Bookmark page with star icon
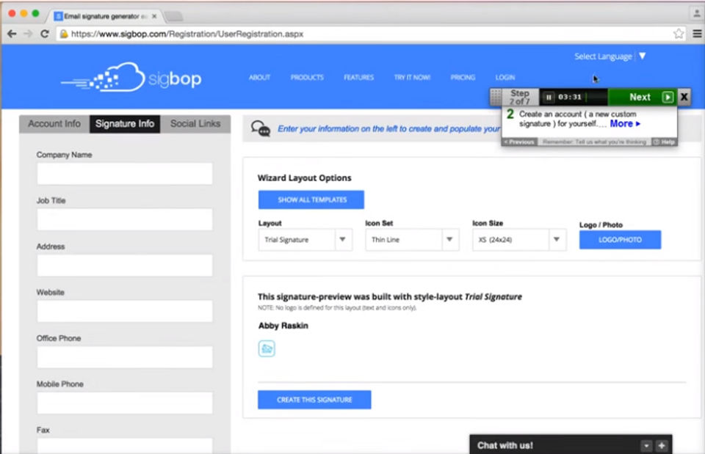The image size is (705, 454). tap(679, 34)
